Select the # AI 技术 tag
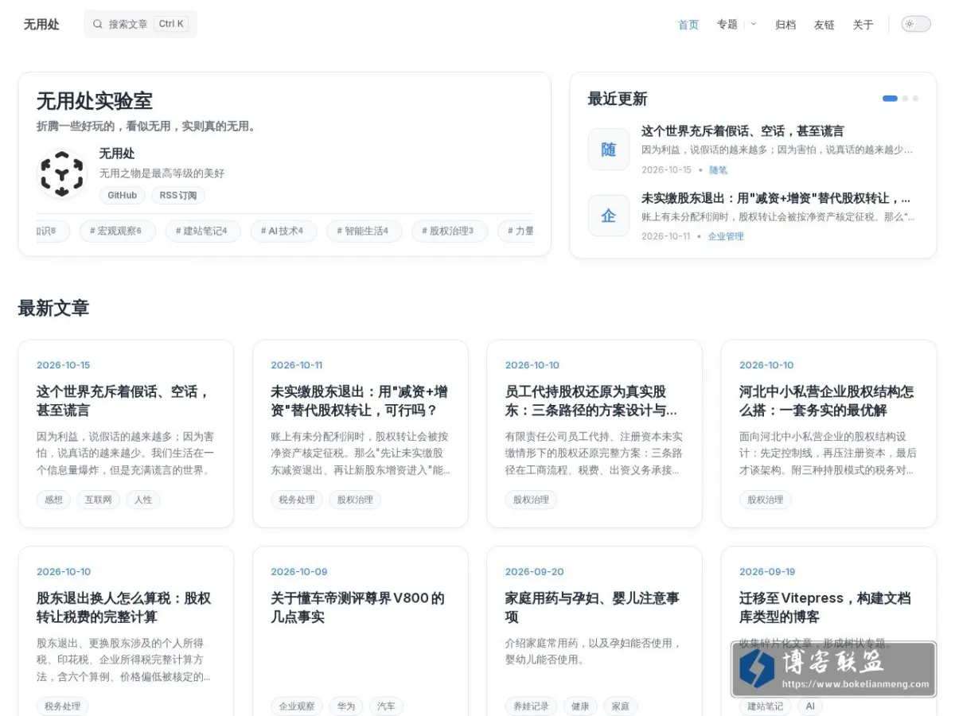This screenshot has height=716, width=955. tap(283, 231)
